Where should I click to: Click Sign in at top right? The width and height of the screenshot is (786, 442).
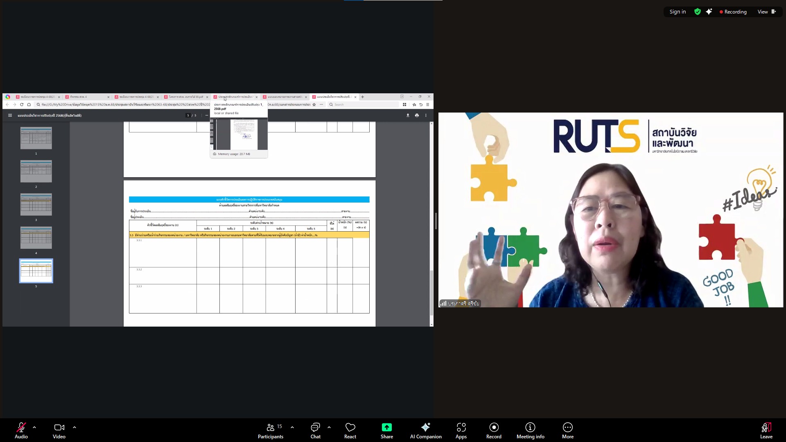click(x=678, y=12)
